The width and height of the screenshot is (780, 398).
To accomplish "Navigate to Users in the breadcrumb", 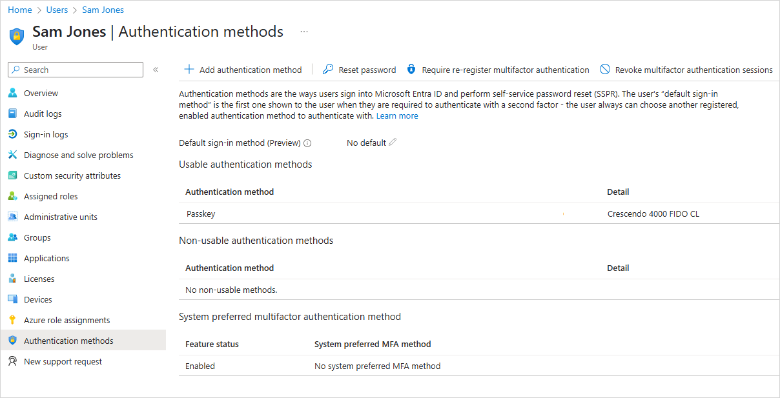I will [57, 10].
